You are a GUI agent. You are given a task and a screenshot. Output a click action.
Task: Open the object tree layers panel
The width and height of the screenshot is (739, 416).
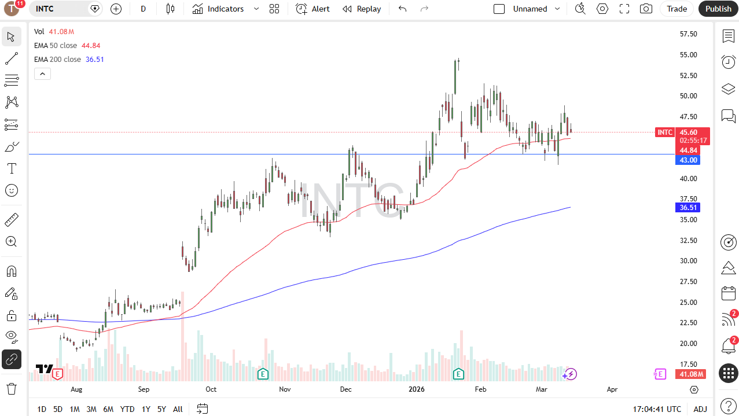pyautogui.click(x=728, y=89)
